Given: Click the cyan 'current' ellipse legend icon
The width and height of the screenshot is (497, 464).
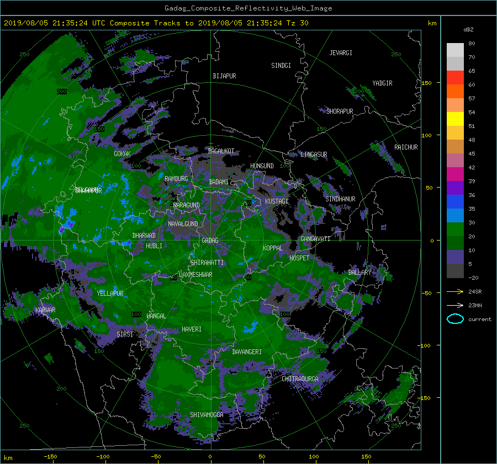Looking at the screenshot, I should [455, 319].
